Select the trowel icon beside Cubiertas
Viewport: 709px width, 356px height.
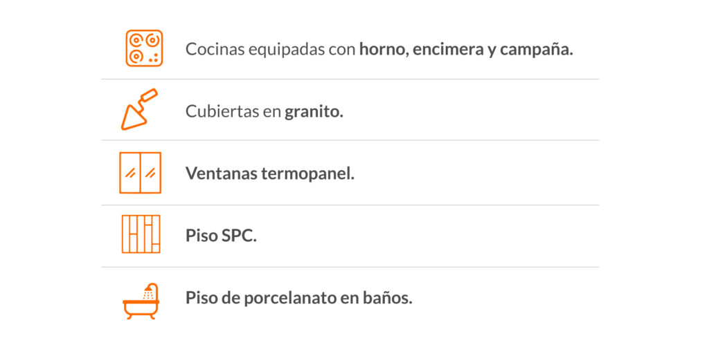139,109
